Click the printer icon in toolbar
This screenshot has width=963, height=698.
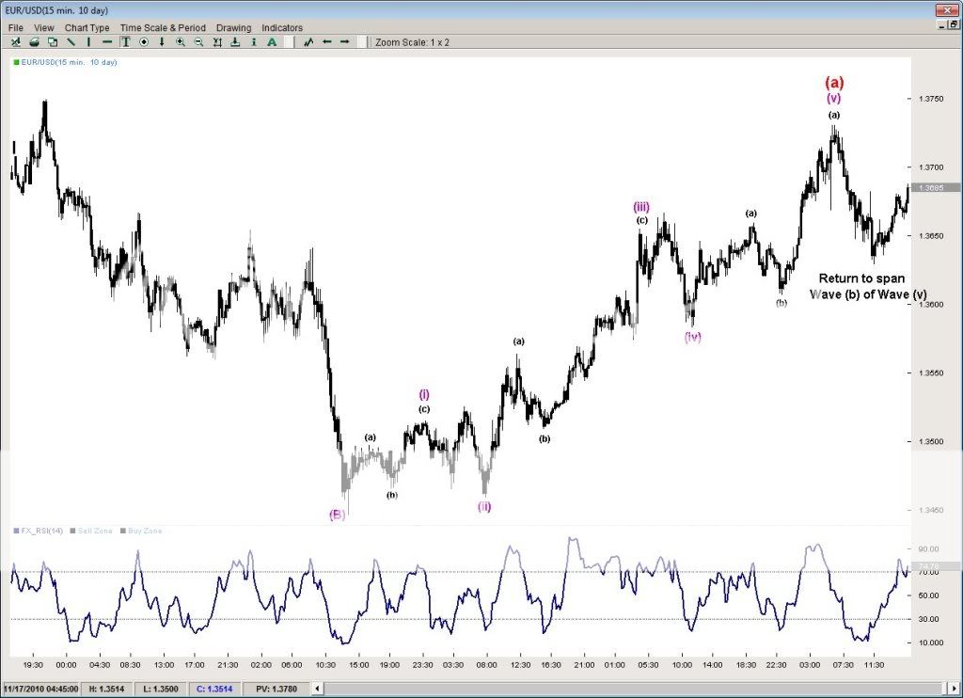(x=34, y=42)
